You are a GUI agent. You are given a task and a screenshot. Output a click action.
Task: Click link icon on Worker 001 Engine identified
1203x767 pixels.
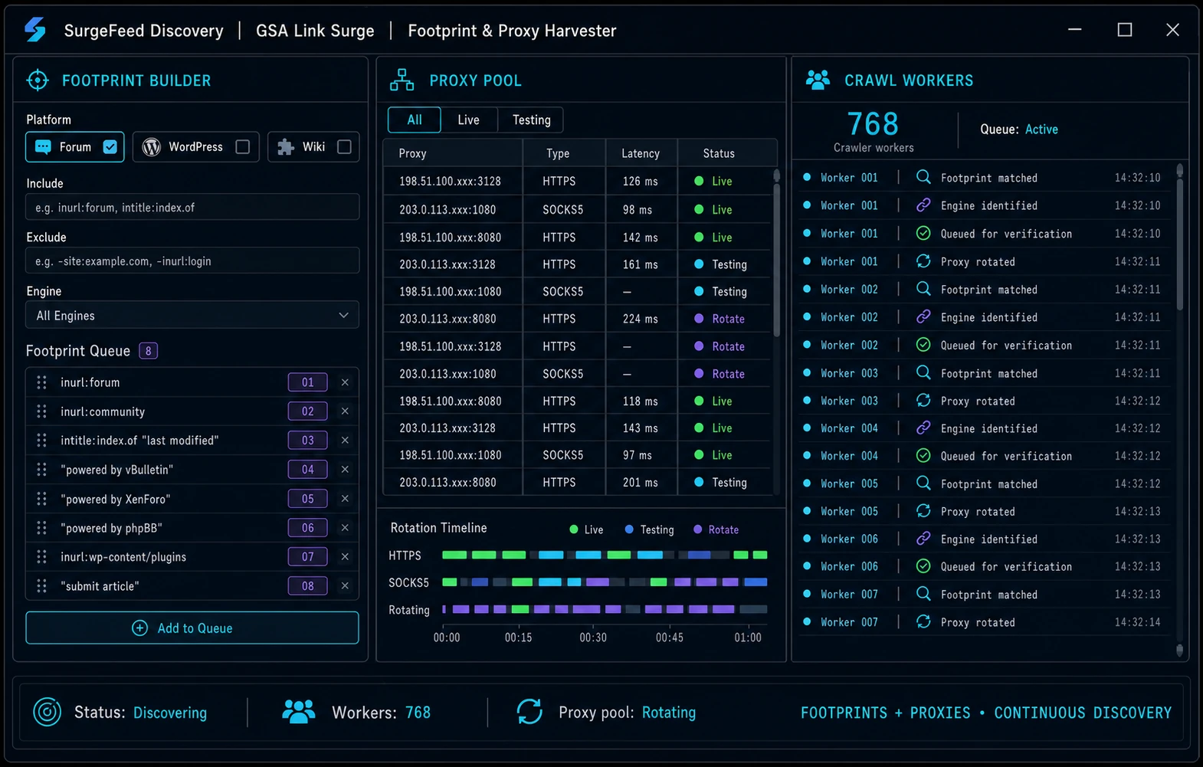point(924,205)
